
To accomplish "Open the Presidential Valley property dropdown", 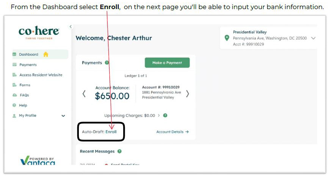I will pyautogui.click(x=313, y=38).
